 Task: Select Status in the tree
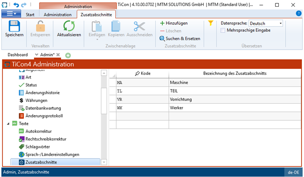[31, 85]
